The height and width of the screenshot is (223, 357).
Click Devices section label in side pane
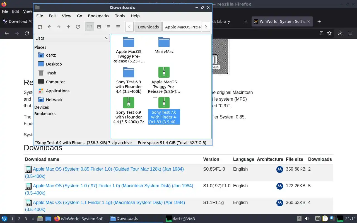click(x=42, y=107)
